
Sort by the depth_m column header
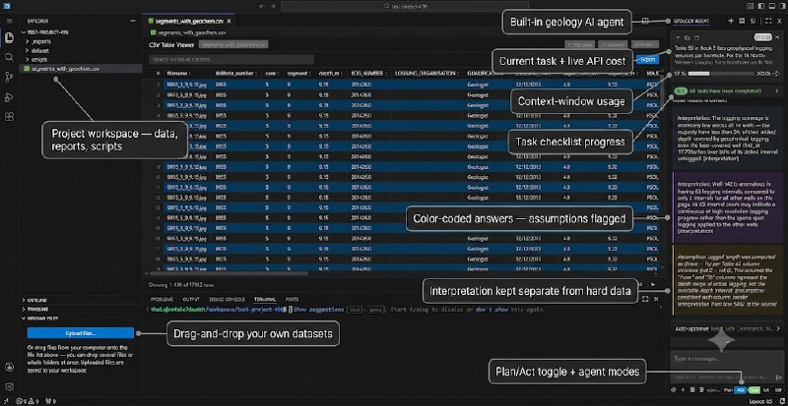pos(331,74)
